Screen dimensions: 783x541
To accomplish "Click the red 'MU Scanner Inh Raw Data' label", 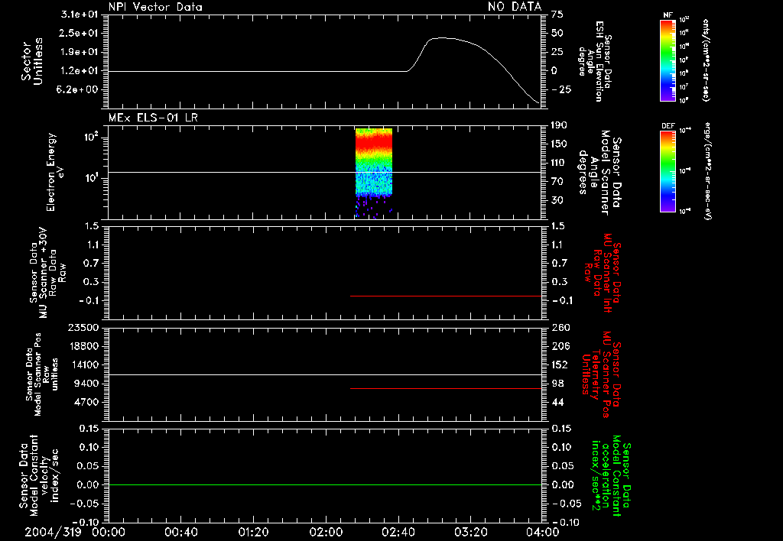I will point(603,273).
